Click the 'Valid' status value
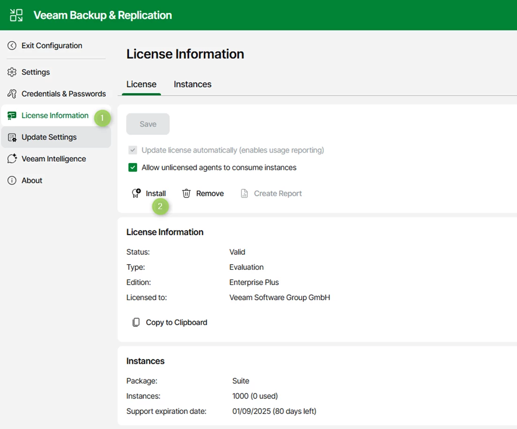 (x=237, y=252)
